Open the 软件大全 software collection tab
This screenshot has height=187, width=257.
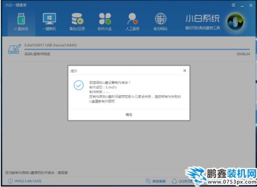pyautogui.click(x=105, y=22)
